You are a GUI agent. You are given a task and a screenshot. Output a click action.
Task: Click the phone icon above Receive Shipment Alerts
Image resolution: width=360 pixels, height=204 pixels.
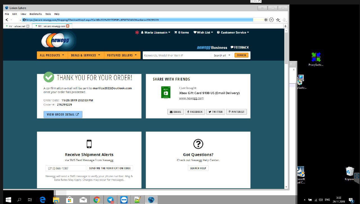point(89,144)
